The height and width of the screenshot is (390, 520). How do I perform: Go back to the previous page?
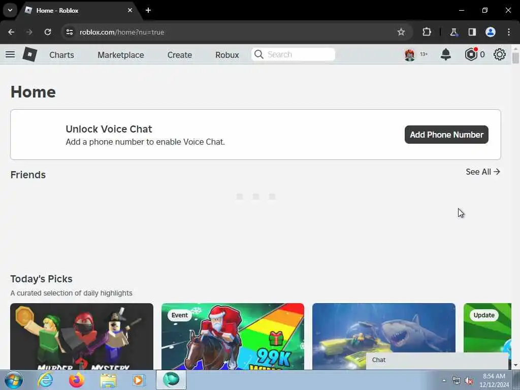point(11,32)
